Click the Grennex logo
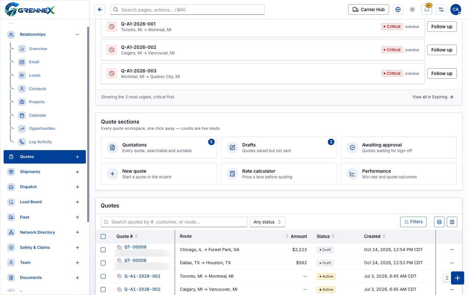 coord(30,10)
